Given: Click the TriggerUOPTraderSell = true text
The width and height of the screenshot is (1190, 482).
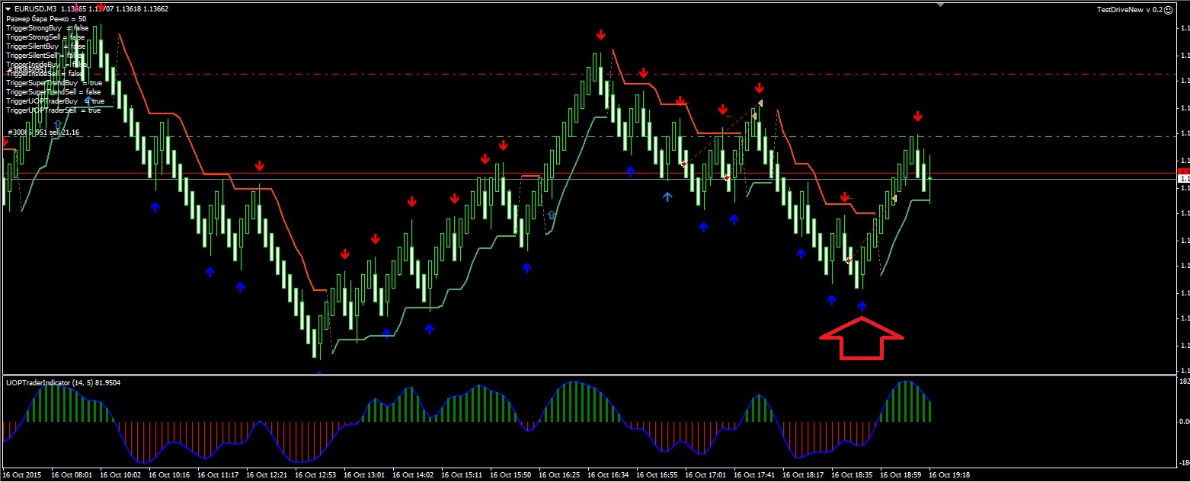Looking at the screenshot, I should click(x=53, y=110).
